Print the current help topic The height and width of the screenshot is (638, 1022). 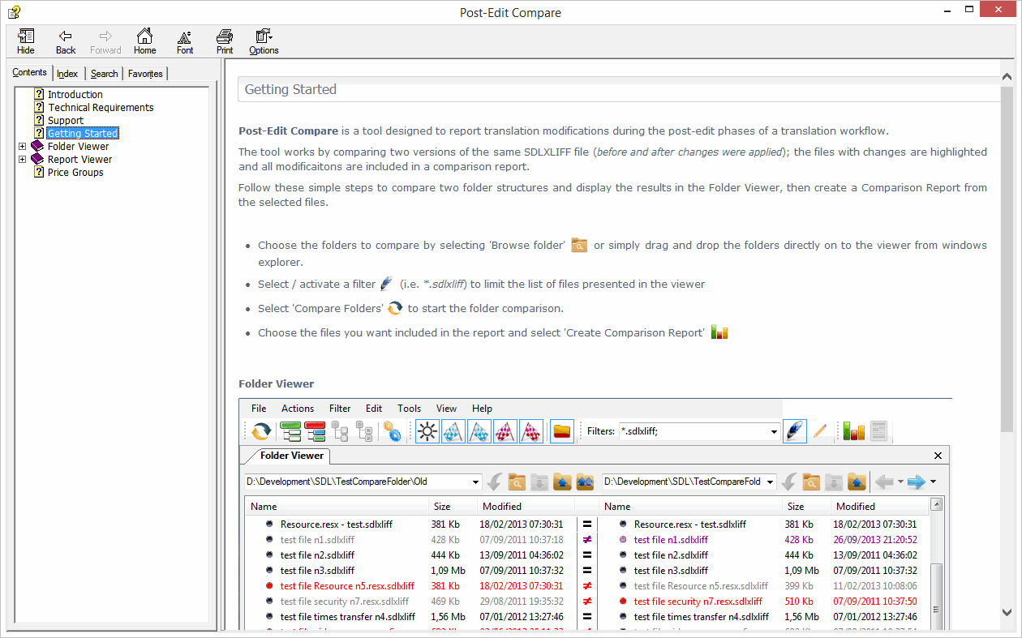tap(225, 41)
